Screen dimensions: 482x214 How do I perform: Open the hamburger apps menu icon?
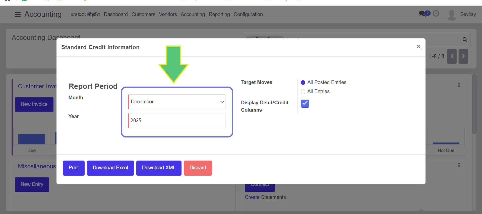pos(18,15)
